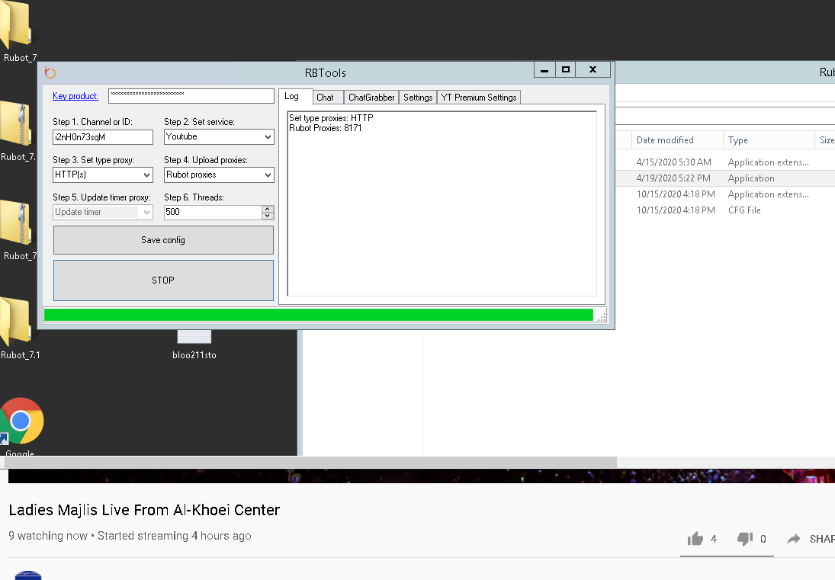Click the share arrow icon
The image size is (835, 580).
[794, 539]
